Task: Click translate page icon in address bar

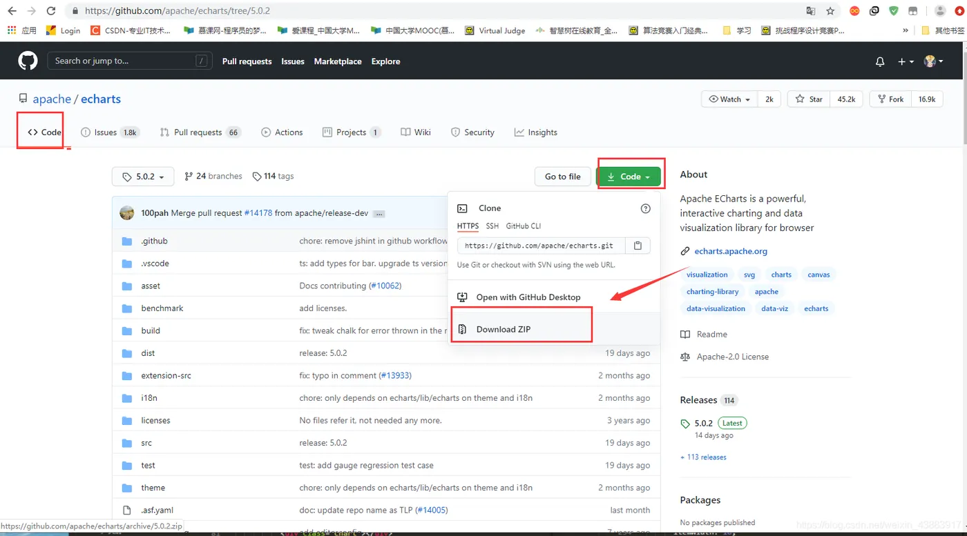Action: coord(811,11)
